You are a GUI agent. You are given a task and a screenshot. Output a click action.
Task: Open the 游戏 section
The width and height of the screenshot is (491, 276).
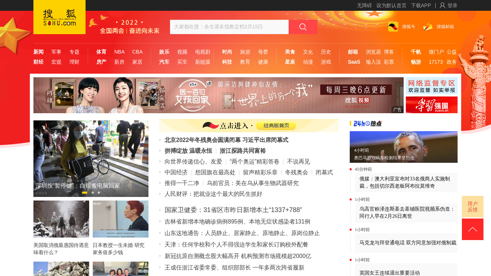326,62
